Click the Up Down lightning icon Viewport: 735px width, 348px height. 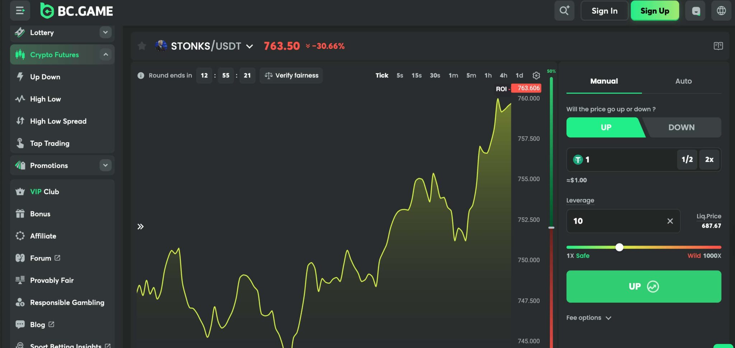tap(20, 77)
